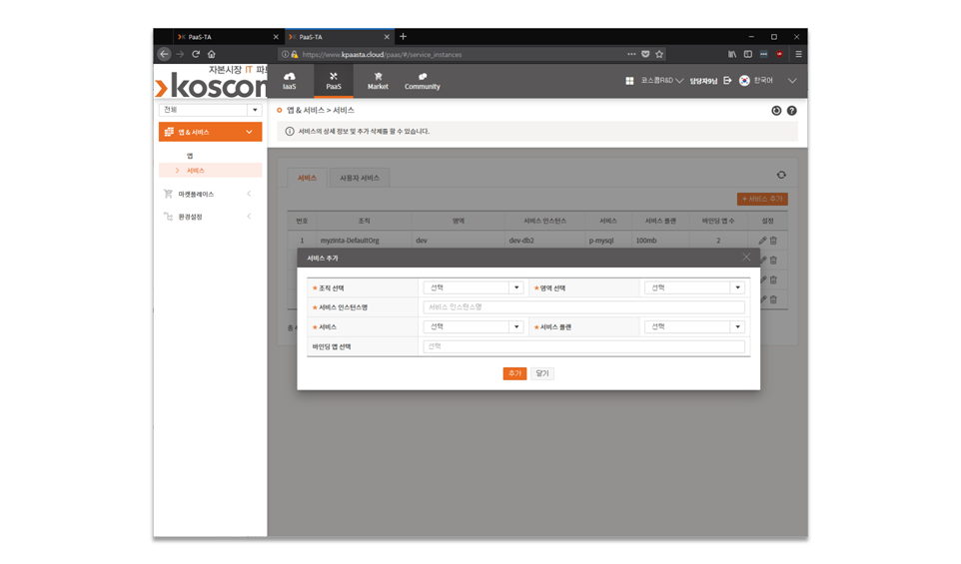Open the Market top menu
Viewport: 961px width, 564px height.
tap(378, 81)
